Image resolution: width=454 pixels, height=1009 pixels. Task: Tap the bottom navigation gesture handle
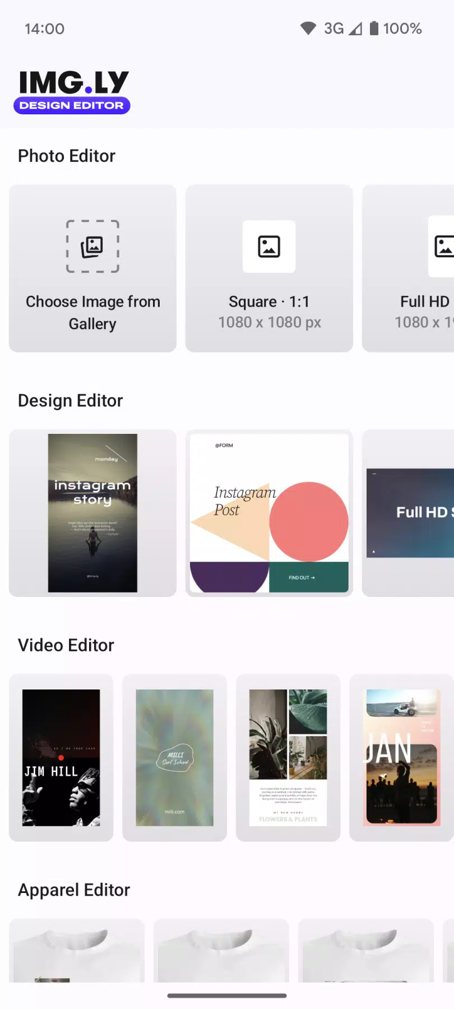(227, 996)
